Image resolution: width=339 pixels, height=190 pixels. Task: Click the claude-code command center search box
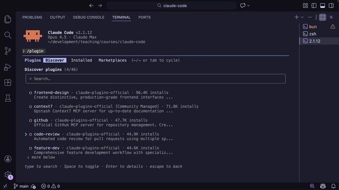click(172, 6)
